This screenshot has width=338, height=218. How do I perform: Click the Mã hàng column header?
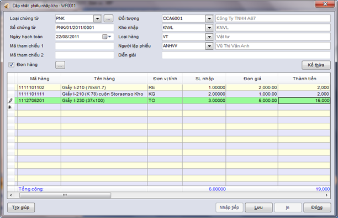(x=39, y=79)
